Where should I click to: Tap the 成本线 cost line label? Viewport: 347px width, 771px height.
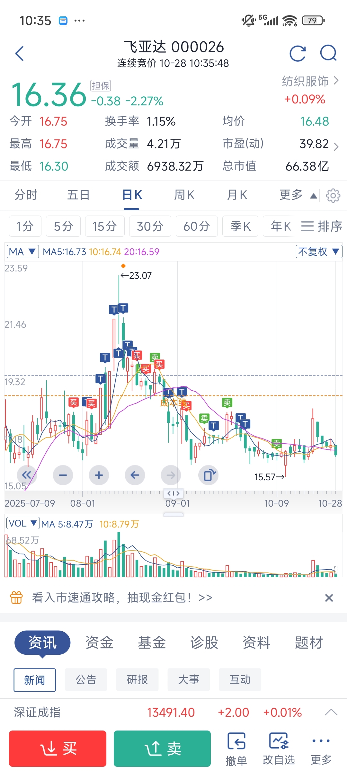click(x=173, y=403)
